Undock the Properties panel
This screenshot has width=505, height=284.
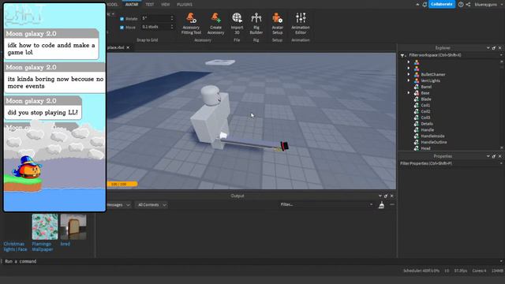pyautogui.click(x=494, y=156)
